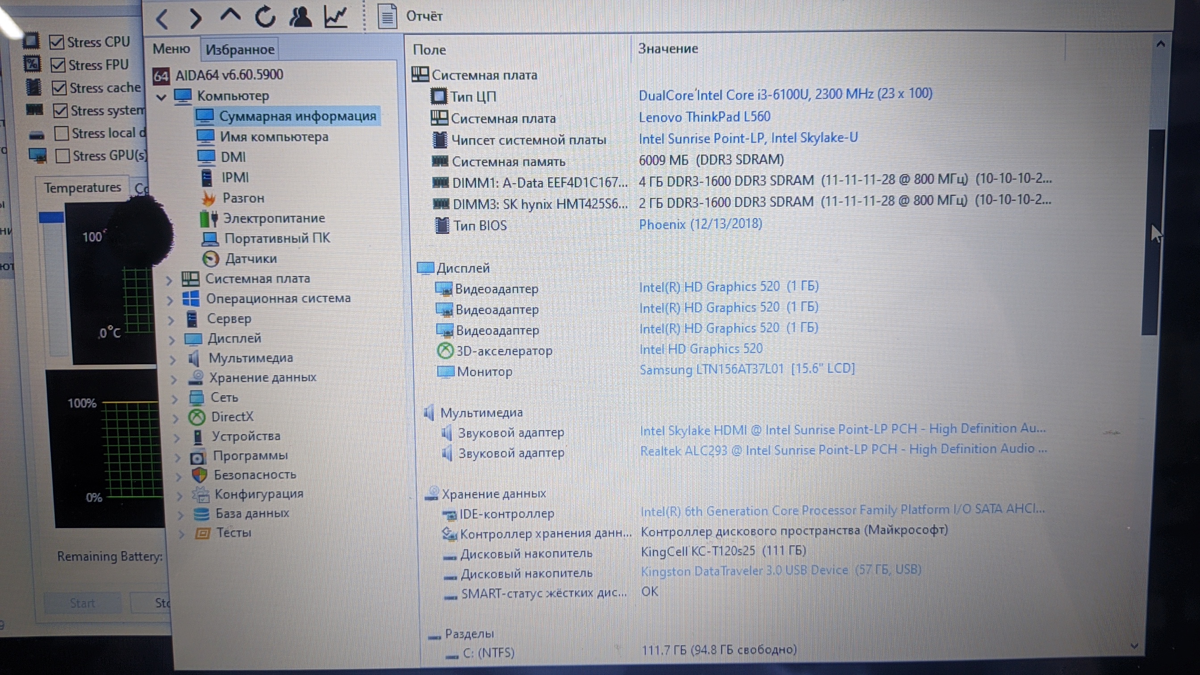Click the IPMI server icon
1200x675 pixels.
206,178
